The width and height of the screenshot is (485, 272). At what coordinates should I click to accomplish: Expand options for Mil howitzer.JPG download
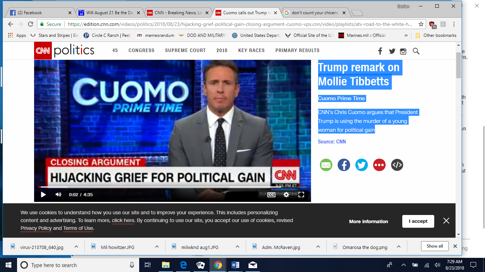pyautogui.click(x=157, y=247)
